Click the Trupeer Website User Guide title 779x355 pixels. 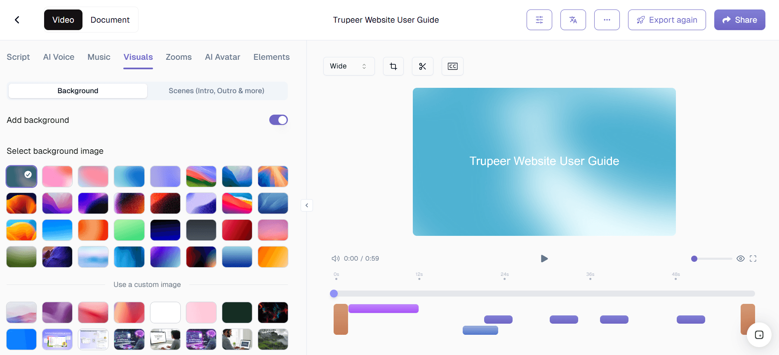point(386,20)
